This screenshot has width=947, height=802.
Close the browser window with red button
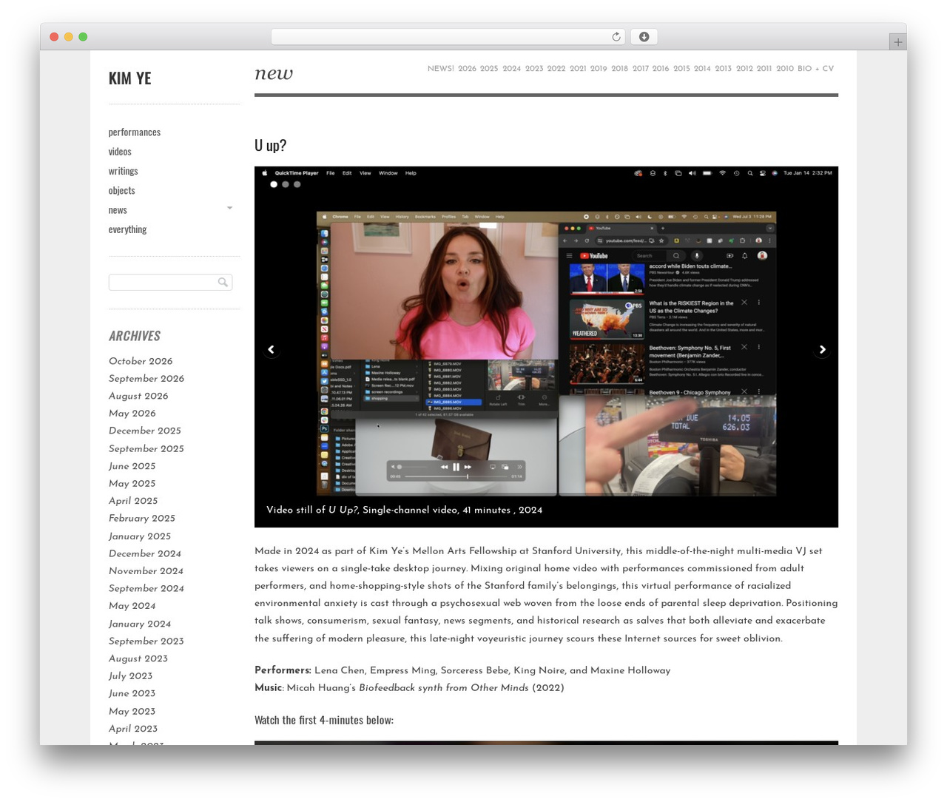pos(54,37)
